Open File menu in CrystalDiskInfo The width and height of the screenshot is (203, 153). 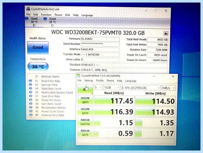[28, 14]
